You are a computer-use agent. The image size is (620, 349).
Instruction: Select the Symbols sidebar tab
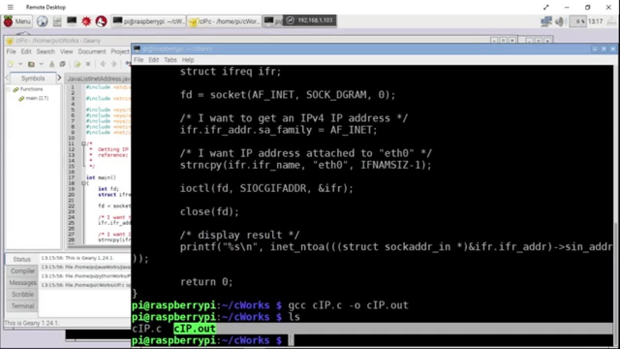coord(33,78)
